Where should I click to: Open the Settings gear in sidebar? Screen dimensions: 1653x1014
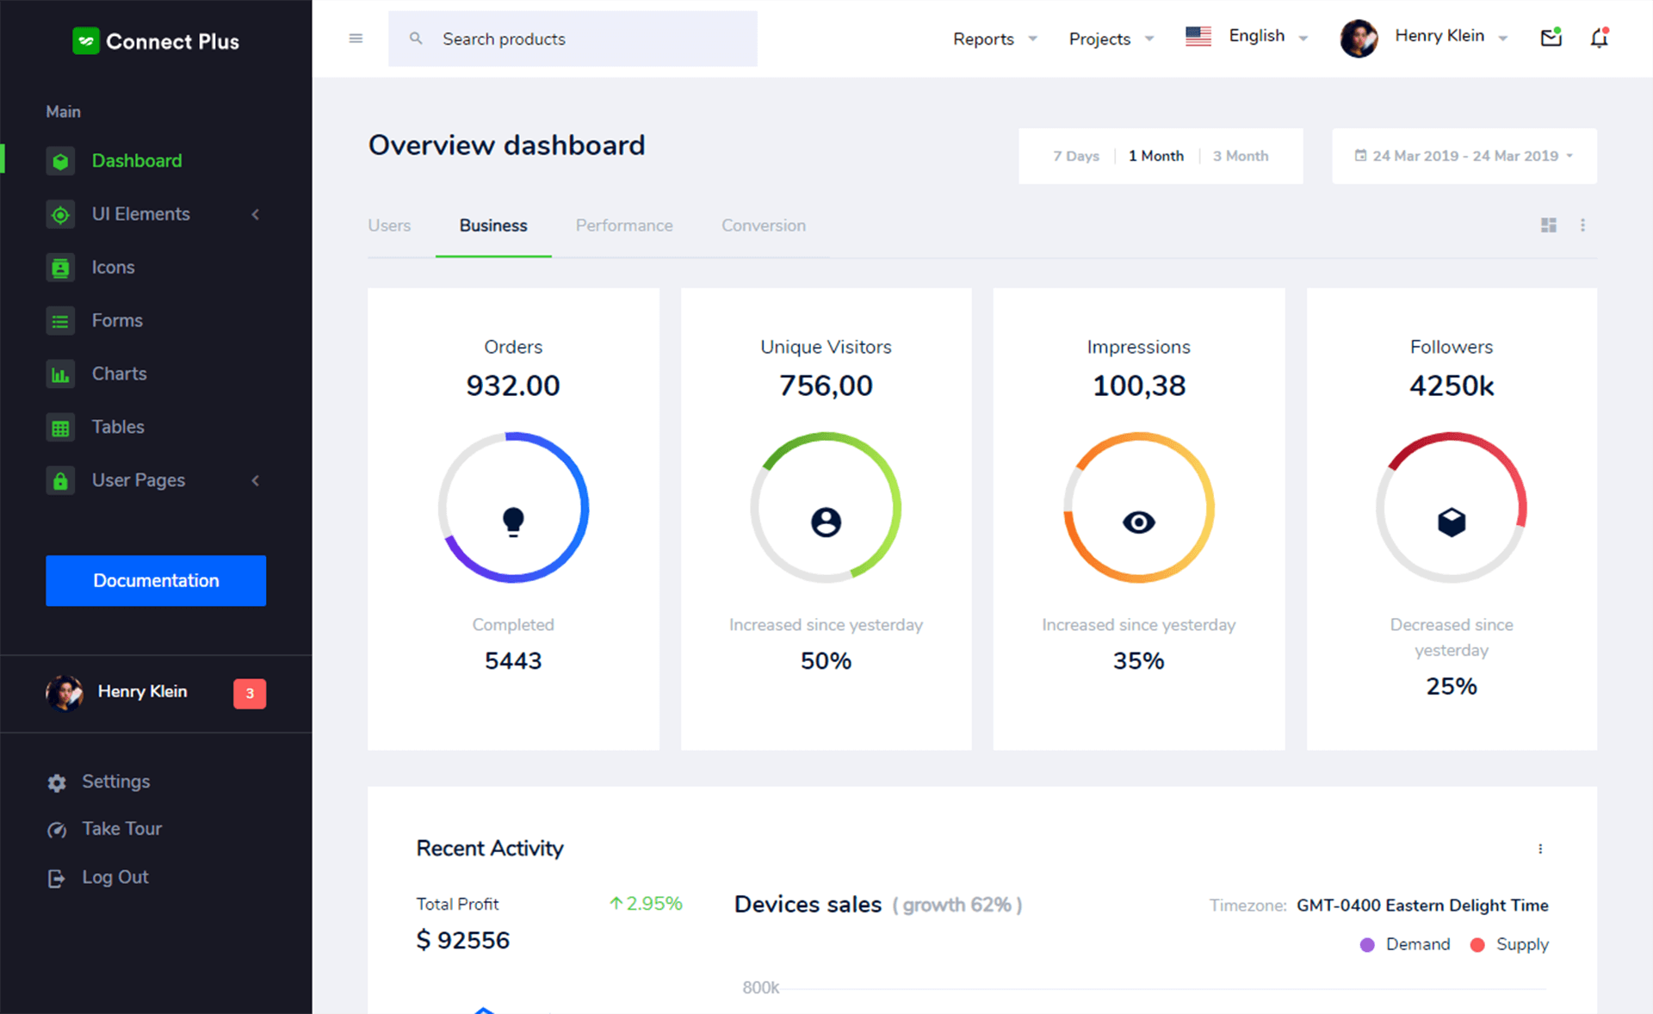(57, 782)
